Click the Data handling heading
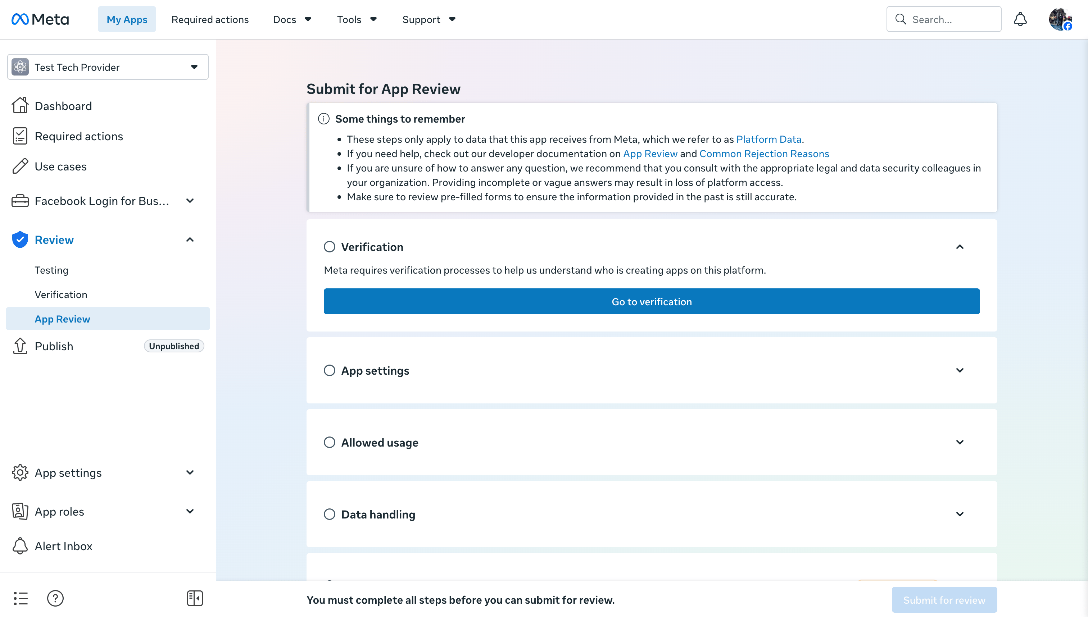The image size is (1088, 617). 378,515
